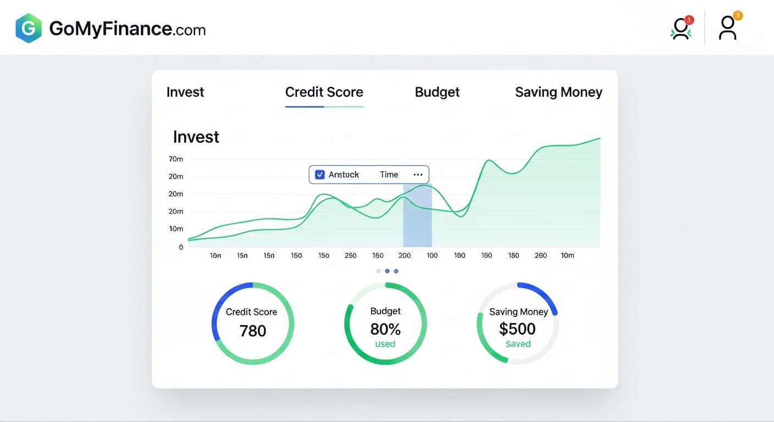Click the Time option in the chart tooltip
The image size is (774, 422).
389,174
